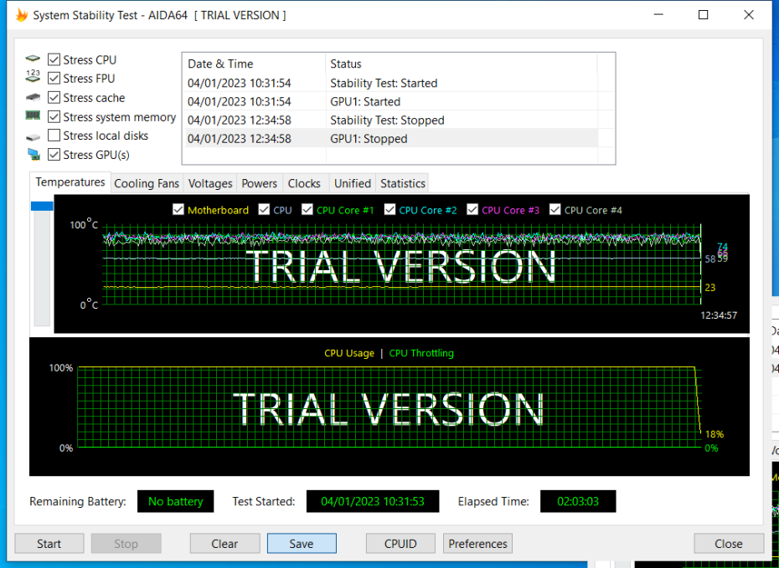Disable the Stress CPU checkbox
Image resolution: width=779 pixels, height=568 pixels.
tap(54, 59)
